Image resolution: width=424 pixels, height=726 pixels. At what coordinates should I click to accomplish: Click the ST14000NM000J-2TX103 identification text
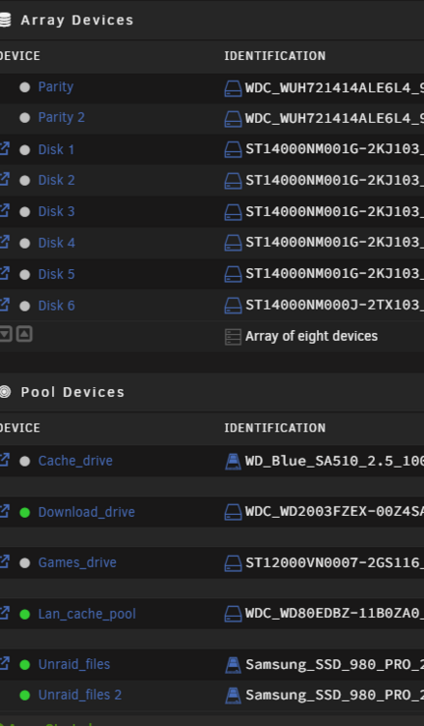(334, 306)
